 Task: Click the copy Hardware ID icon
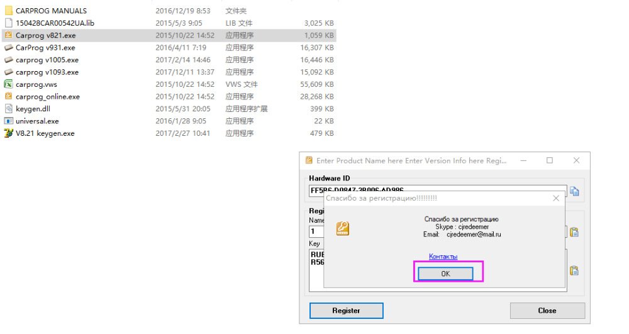point(574,191)
